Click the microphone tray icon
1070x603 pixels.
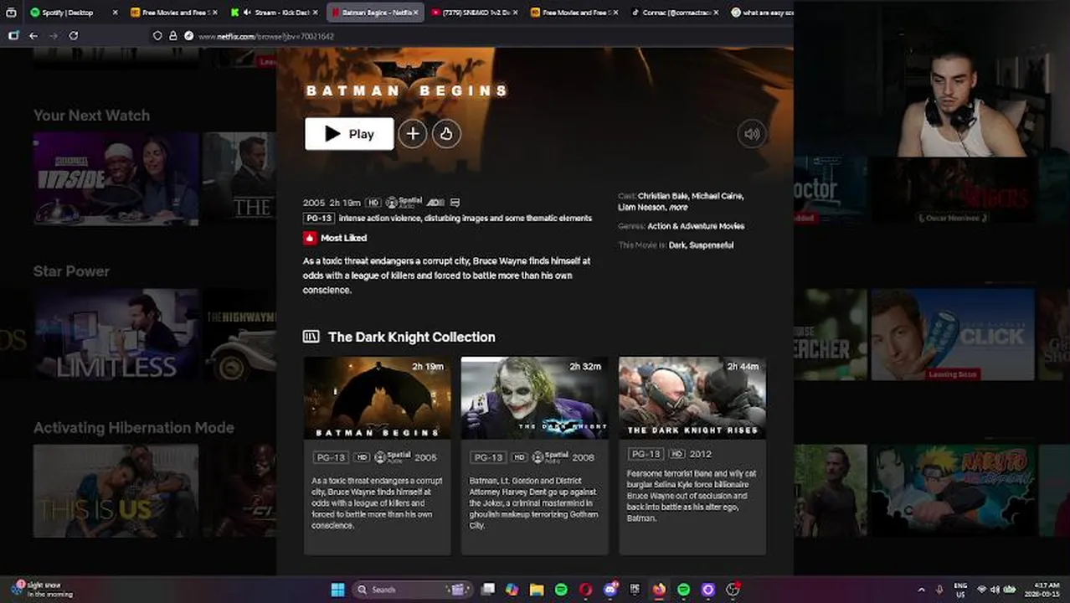tap(939, 590)
